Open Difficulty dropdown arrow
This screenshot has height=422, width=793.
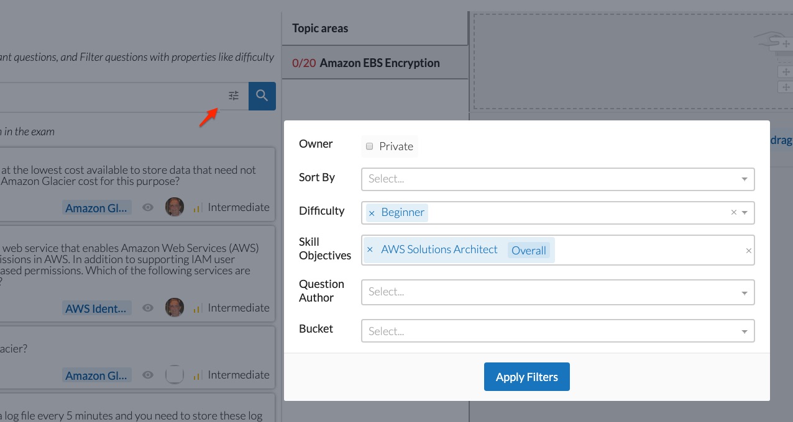pyautogui.click(x=745, y=212)
